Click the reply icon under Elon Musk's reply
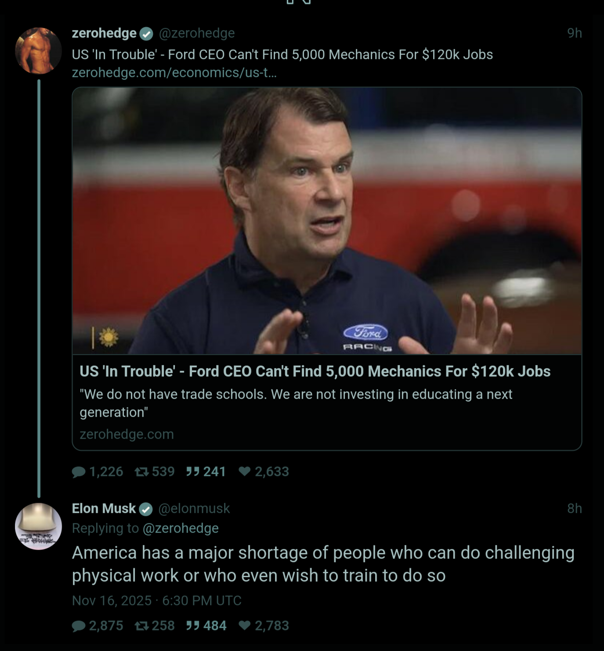This screenshot has width=604, height=651. (79, 626)
